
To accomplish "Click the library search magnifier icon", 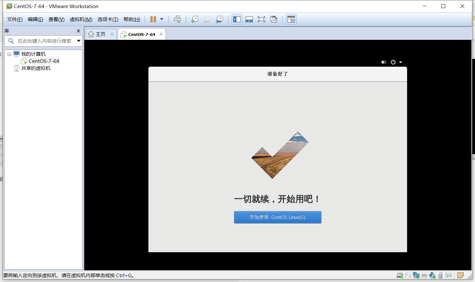I will point(11,41).
